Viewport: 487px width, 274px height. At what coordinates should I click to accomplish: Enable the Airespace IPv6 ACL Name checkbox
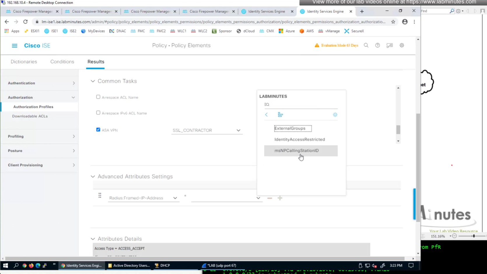(98, 113)
